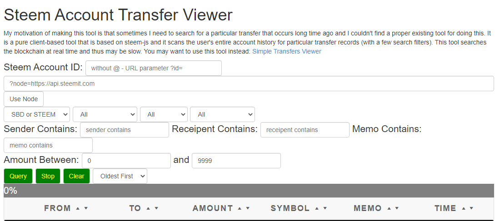Screen dimensions: 495x221
Task: Click the green Clear button
Action: click(x=76, y=176)
